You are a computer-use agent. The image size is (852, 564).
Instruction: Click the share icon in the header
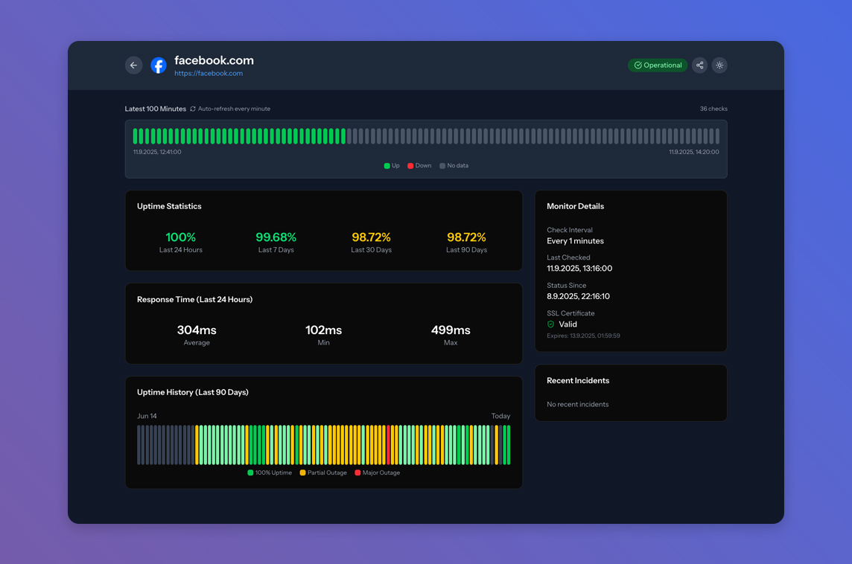point(699,65)
